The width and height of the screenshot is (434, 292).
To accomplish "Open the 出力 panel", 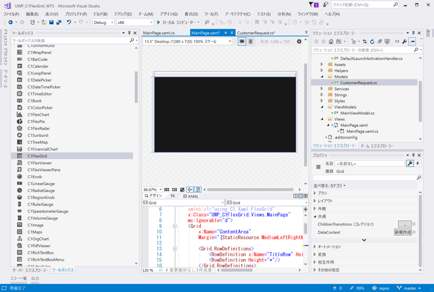I will tap(35, 278).
